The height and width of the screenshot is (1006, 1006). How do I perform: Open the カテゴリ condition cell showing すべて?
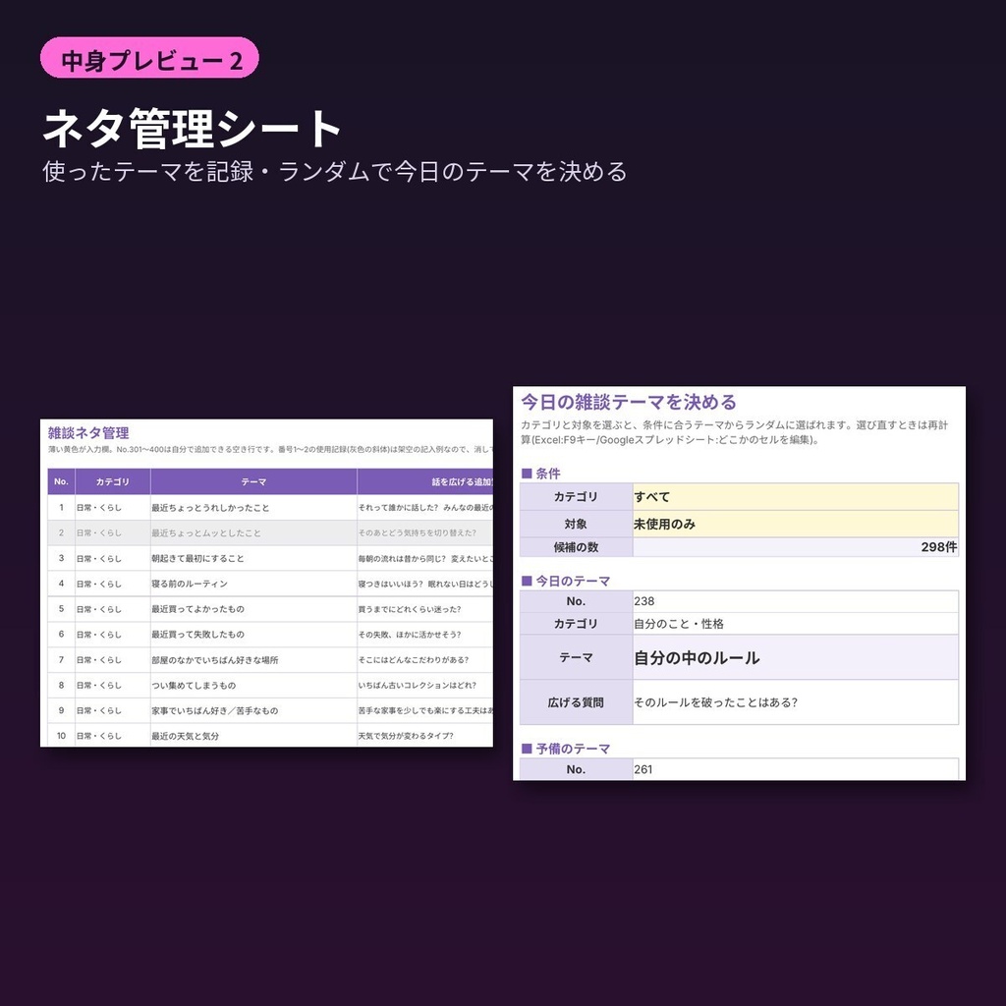(x=796, y=496)
